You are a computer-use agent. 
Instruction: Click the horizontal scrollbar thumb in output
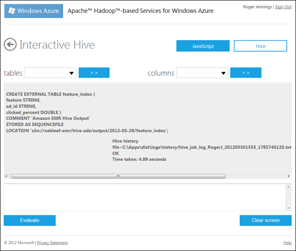pyautogui.click(x=118, y=176)
